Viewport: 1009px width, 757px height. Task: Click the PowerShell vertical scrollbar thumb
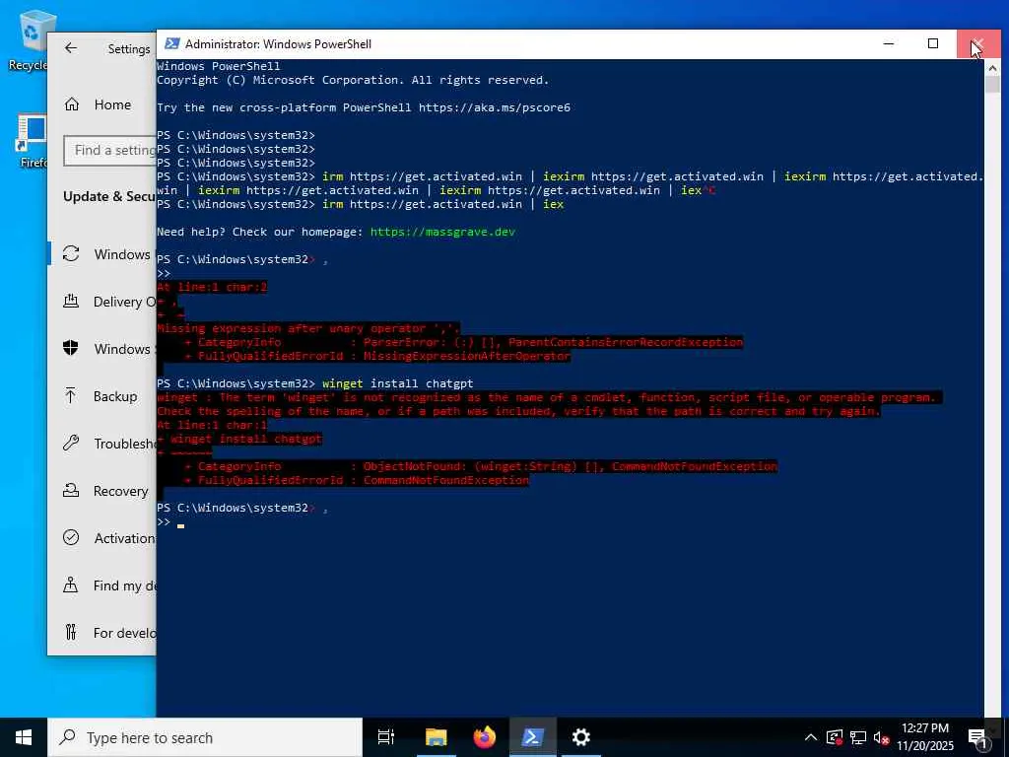point(992,85)
